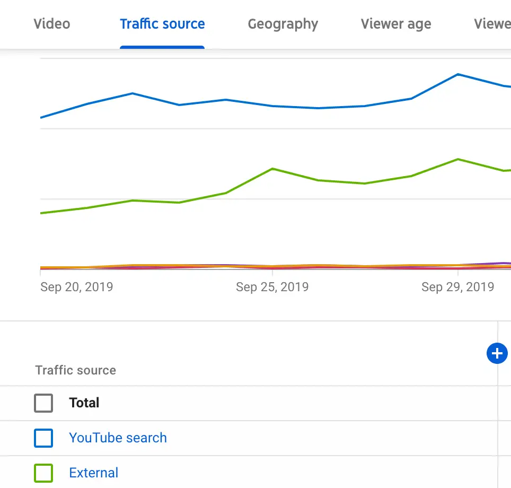
Task: Check the YouTube search checkbox
Action: click(43, 438)
